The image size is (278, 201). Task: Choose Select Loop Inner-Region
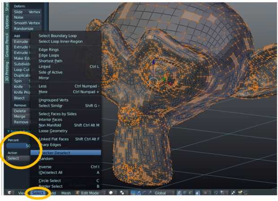coord(65,41)
